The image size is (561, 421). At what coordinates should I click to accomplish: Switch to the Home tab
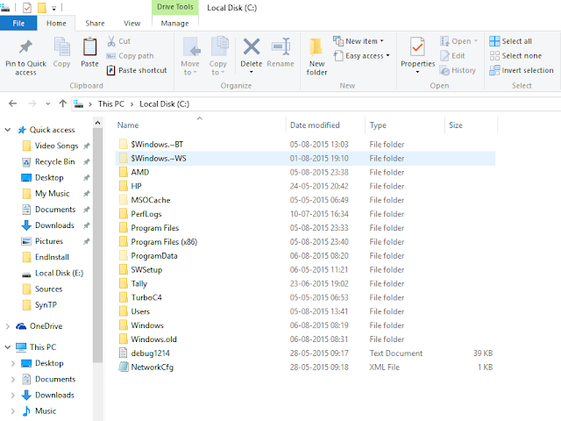[56, 24]
